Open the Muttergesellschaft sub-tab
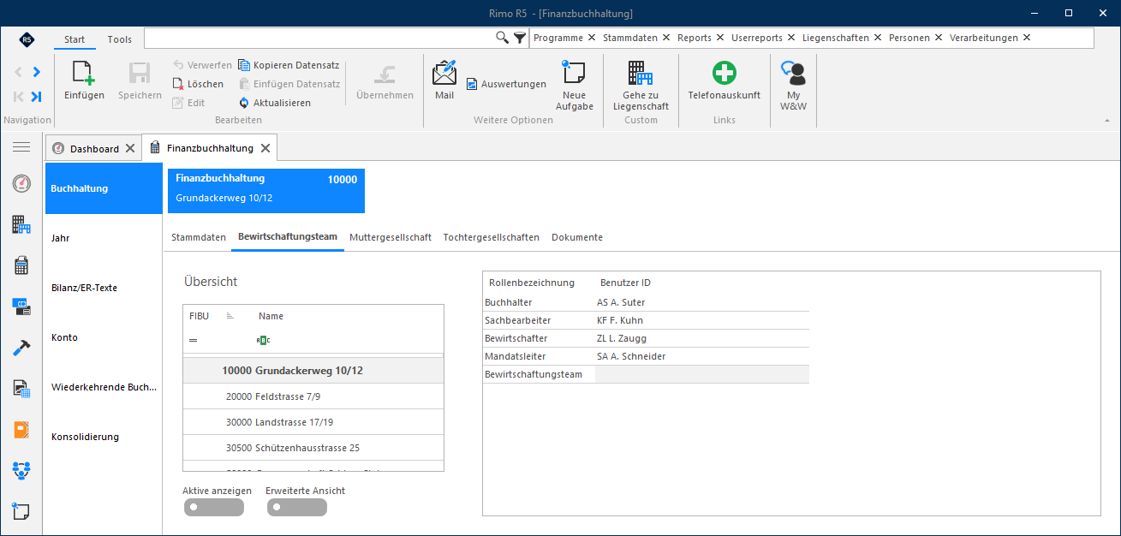Screen dimensions: 1121x536 (391, 237)
